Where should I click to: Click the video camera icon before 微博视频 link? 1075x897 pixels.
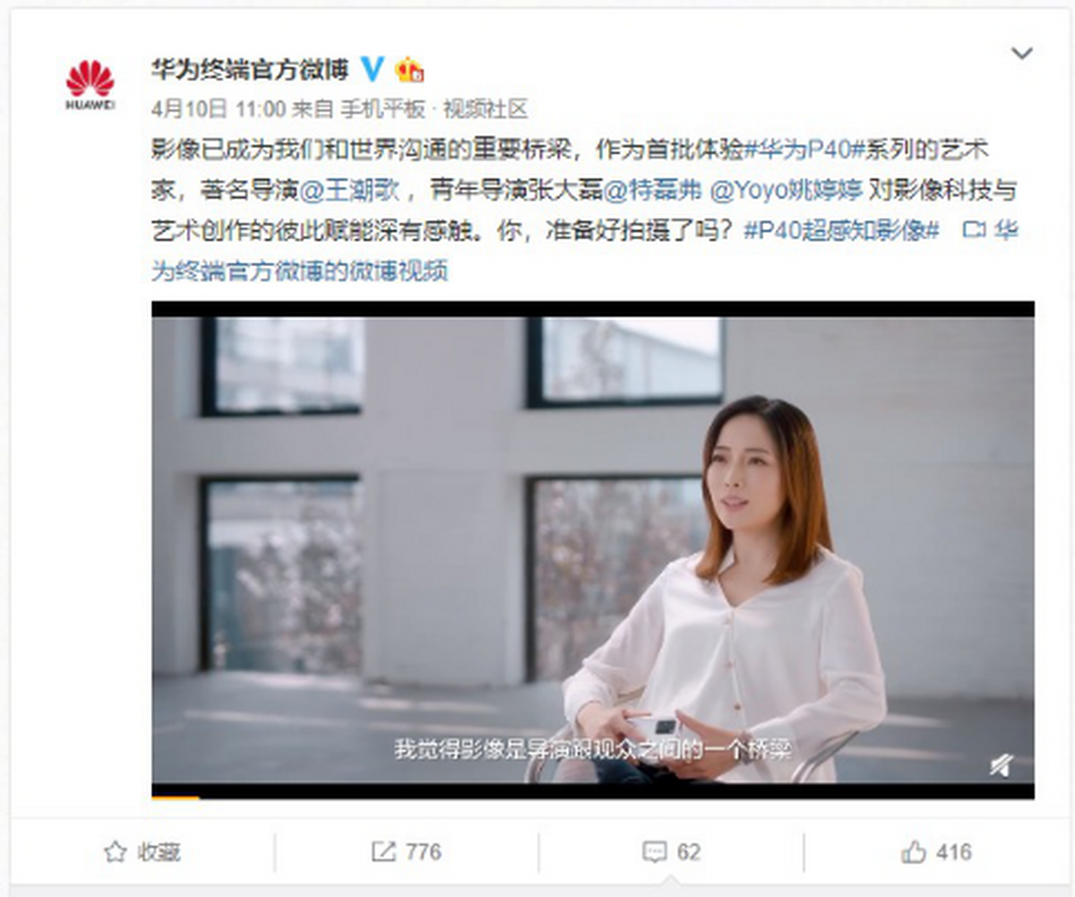pos(974,230)
